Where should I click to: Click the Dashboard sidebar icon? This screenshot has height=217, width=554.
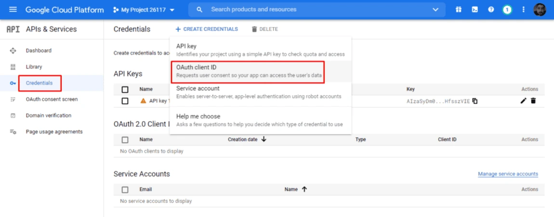(x=13, y=51)
